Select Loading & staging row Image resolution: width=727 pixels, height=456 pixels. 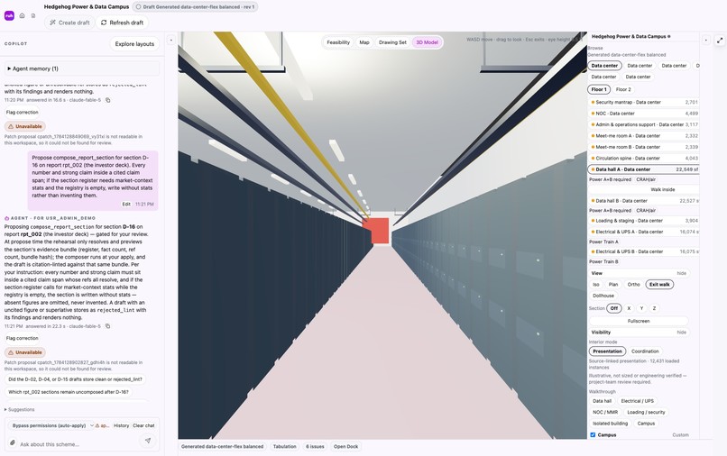[x=643, y=221]
